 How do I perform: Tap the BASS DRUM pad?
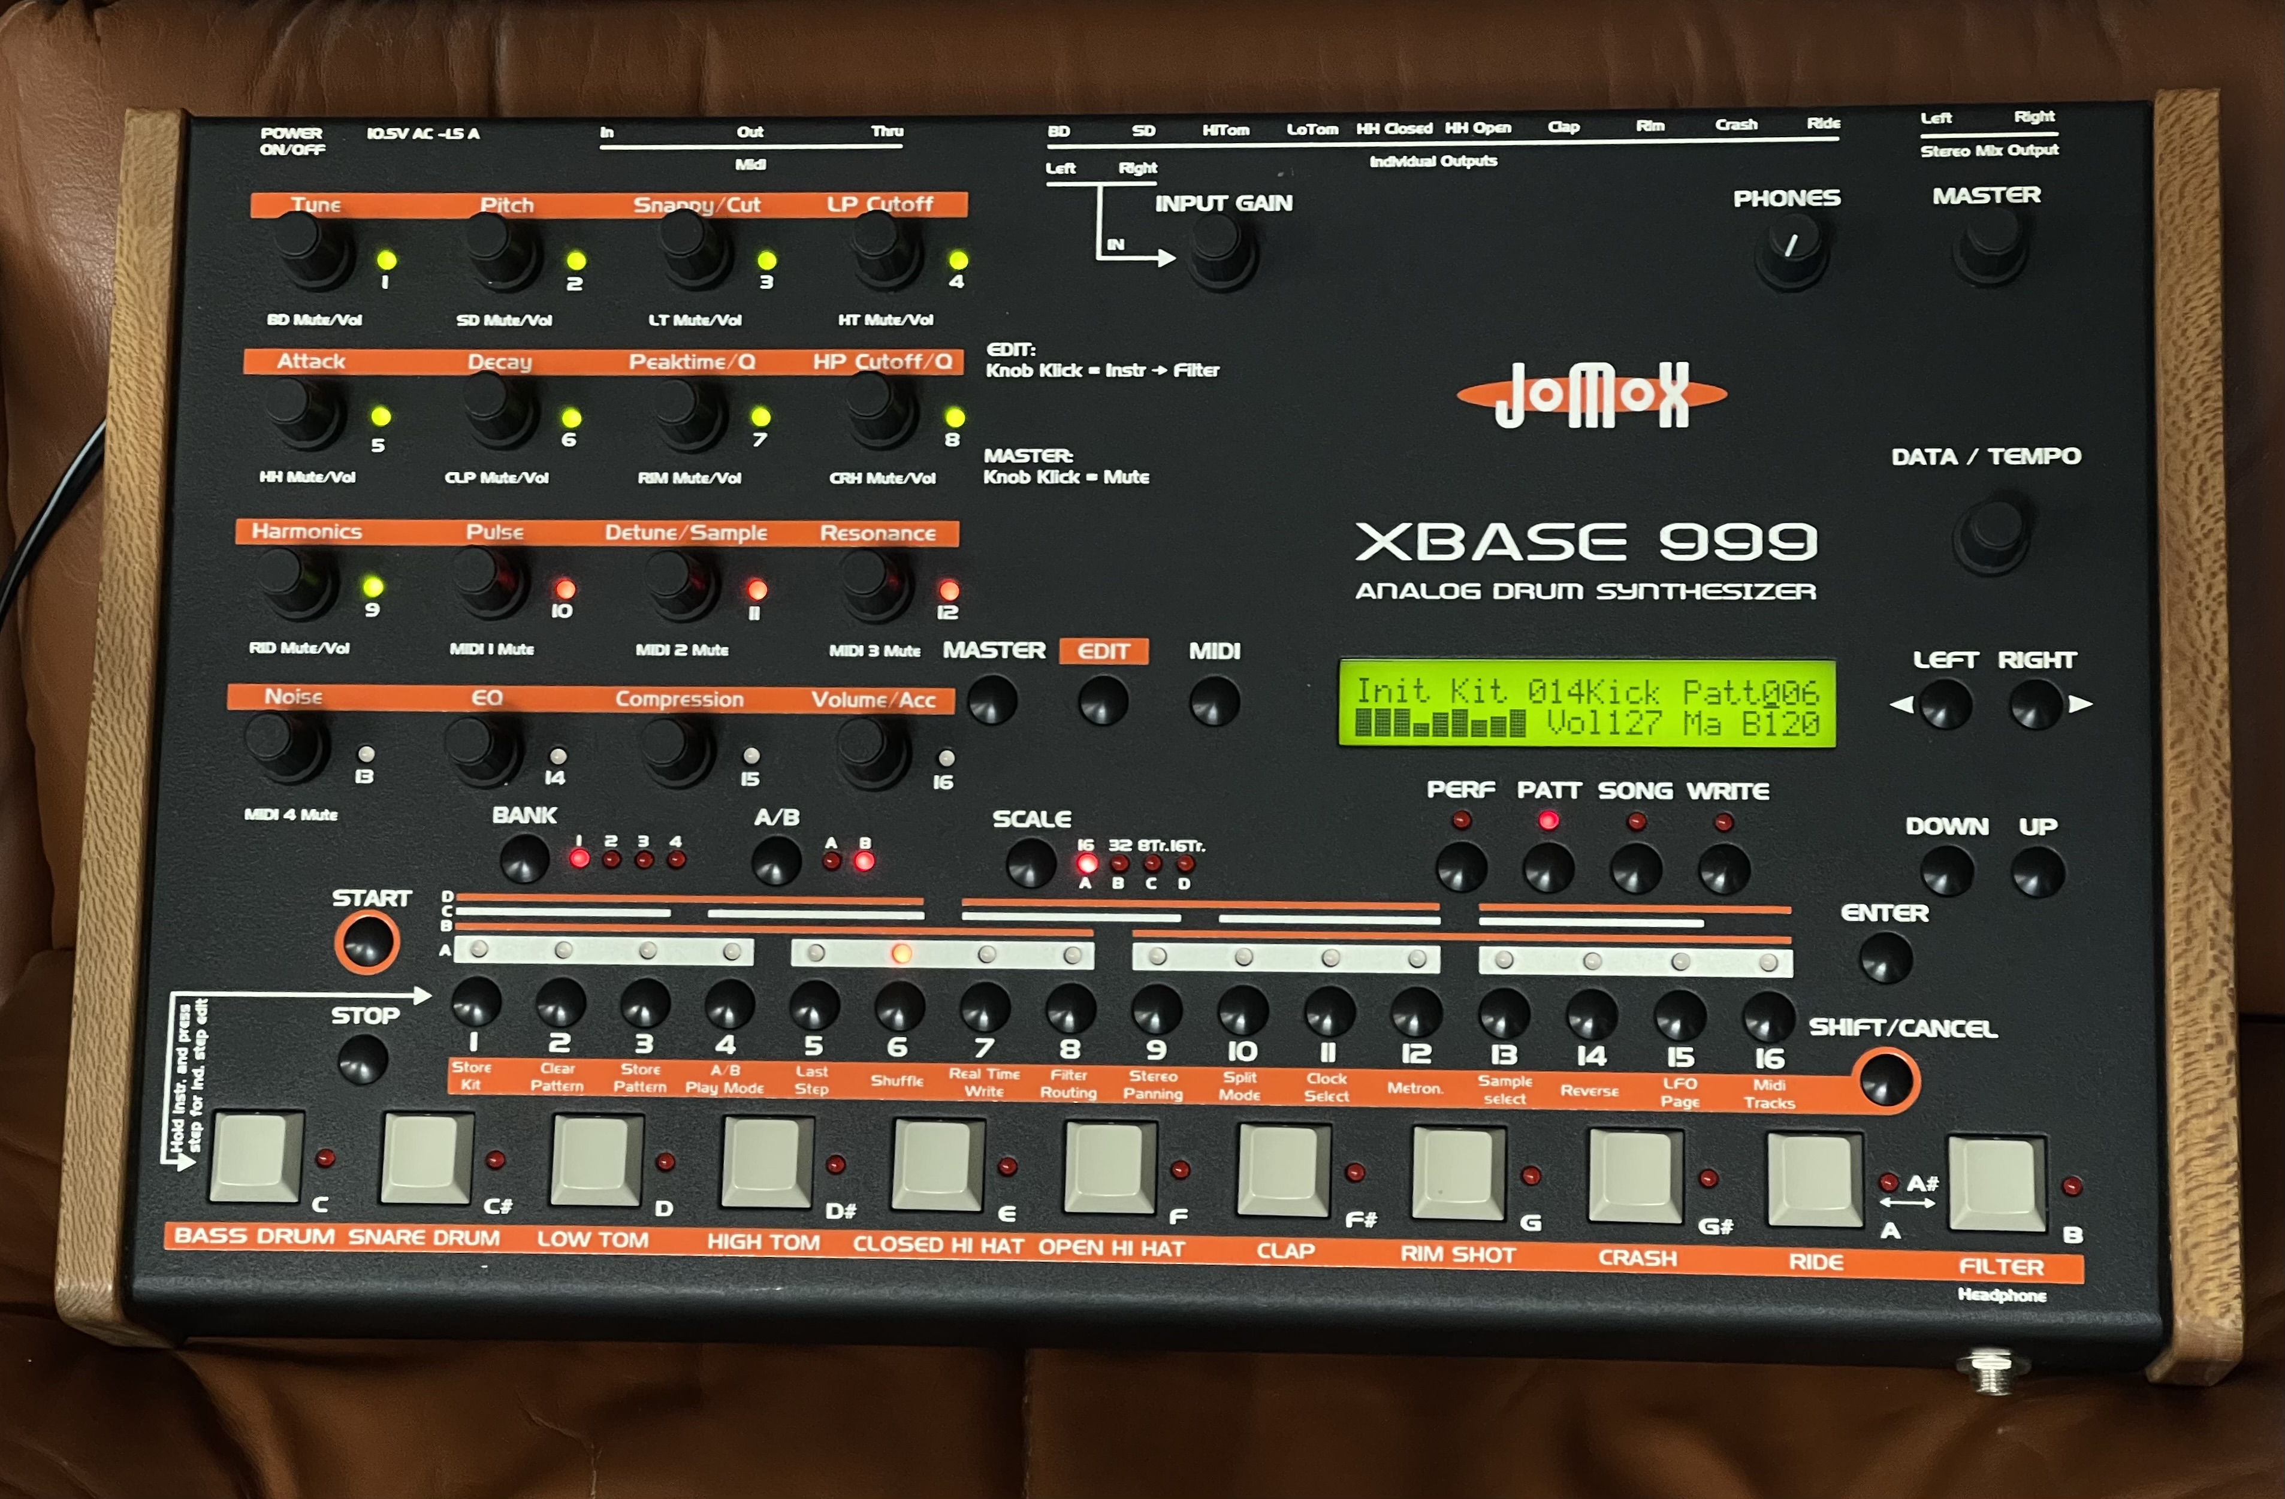point(255,1156)
